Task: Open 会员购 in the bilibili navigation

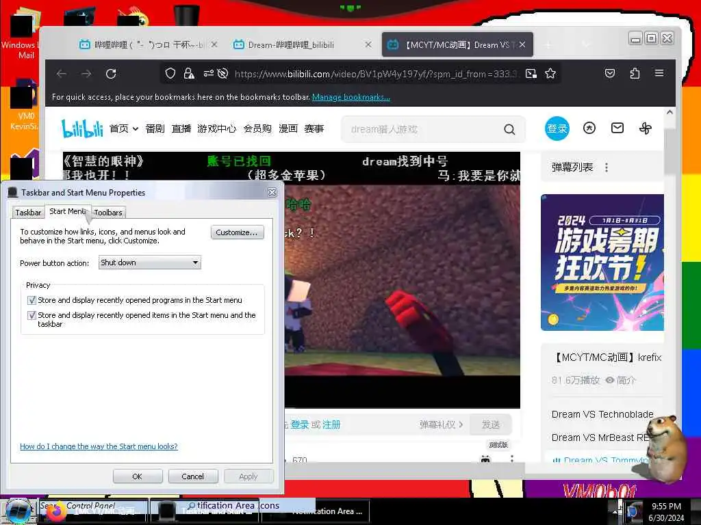Action: pos(257,129)
